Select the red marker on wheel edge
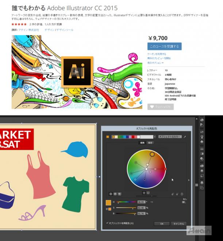 tap(165, 169)
